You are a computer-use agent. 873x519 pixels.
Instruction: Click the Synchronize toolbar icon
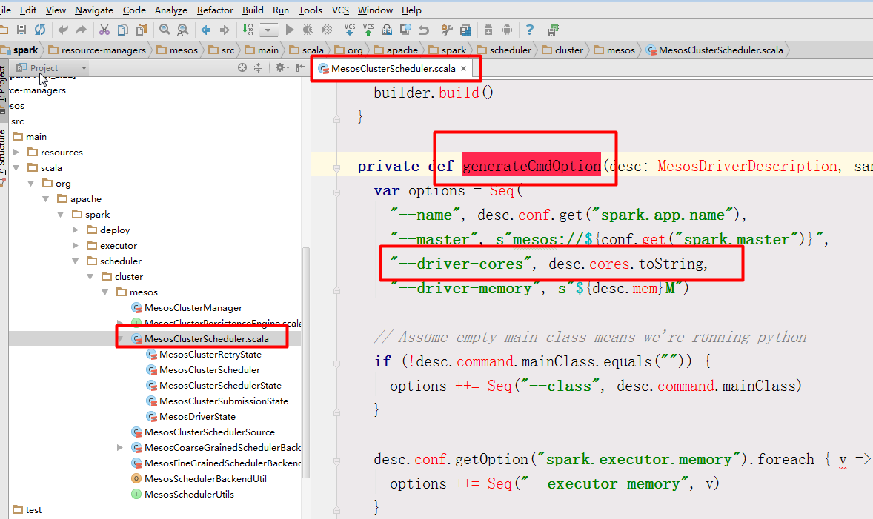click(40, 30)
